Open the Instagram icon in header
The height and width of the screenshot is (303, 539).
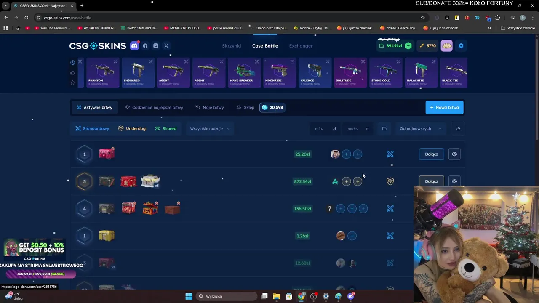click(x=156, y=46)
